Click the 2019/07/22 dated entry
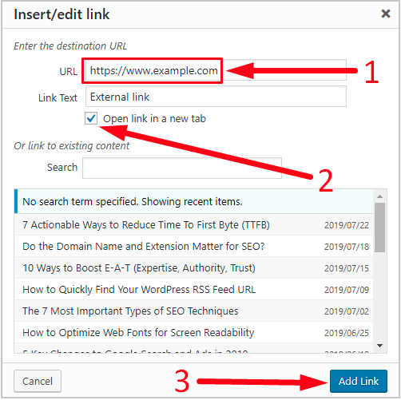This screenshot has width=401, height=400. coord(347,225)
